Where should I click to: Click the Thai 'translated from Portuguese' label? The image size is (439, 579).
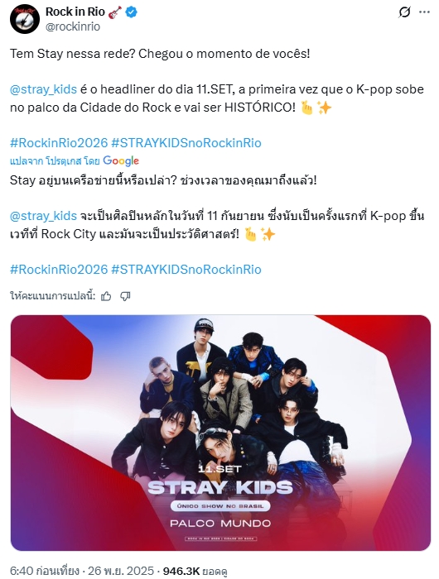[x=55, y=161]
